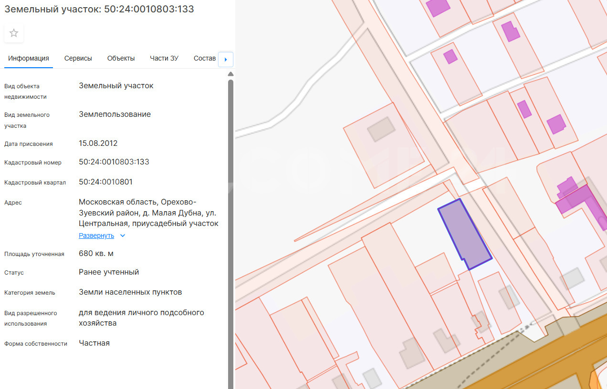Open the Сервисы tab
Viewport: 607px width, 389px height.
pos(78,59)
